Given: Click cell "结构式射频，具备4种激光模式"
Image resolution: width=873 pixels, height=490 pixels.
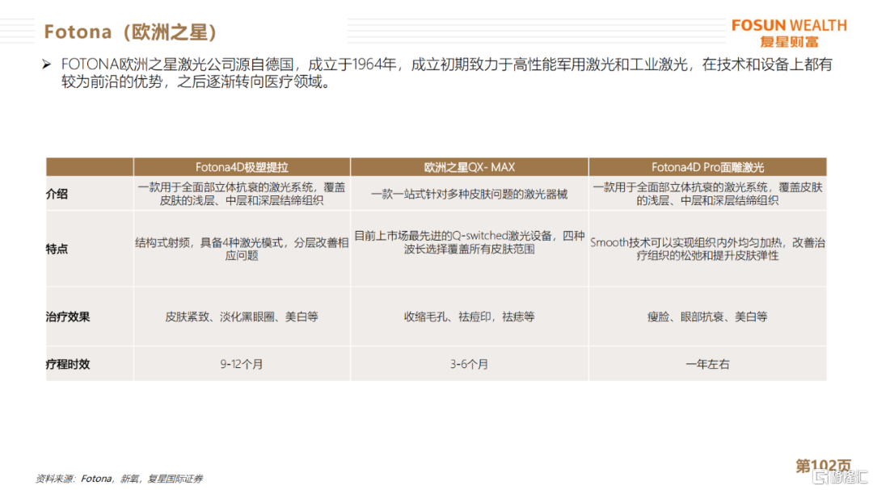Looking at the screenshot, I should pos(242,249).
